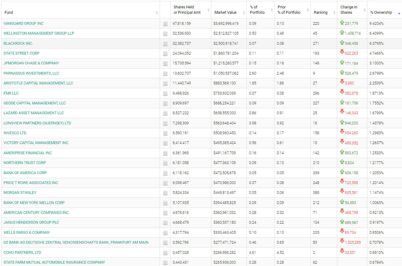Select Invesco change in shares 954,260
This screenshot has width=402, height=266.
coord(351,133)
